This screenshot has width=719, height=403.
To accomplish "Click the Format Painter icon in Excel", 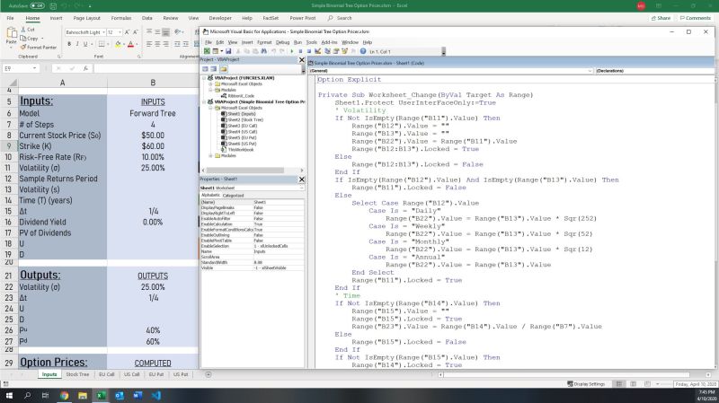I will [39, 48].
